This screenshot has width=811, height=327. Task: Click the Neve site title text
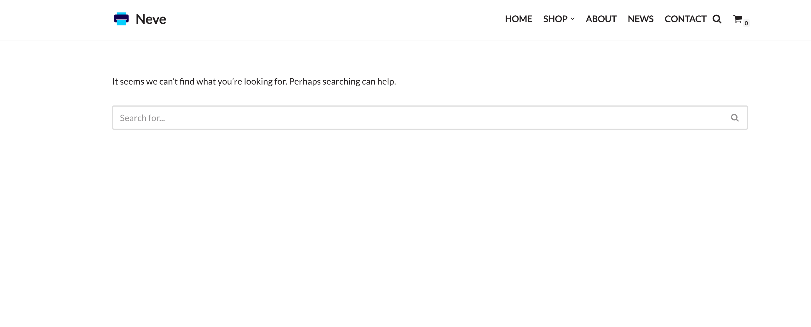point(151,19)
